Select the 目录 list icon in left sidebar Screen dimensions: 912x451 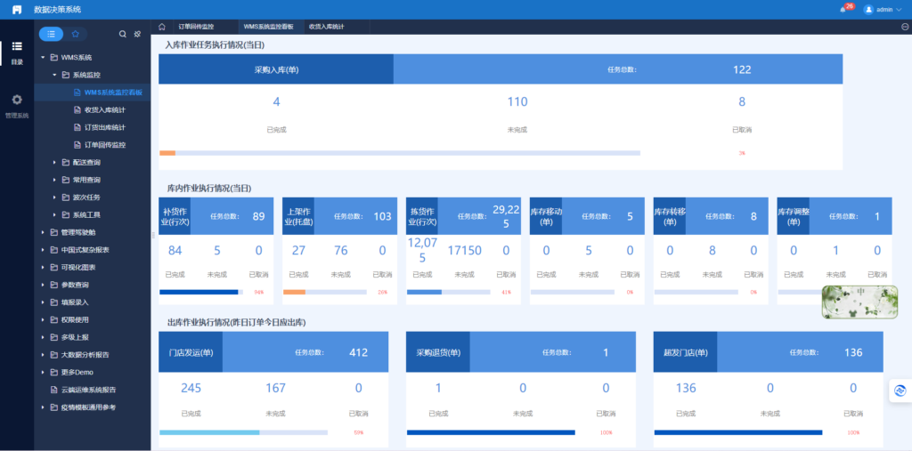point(17,48)
